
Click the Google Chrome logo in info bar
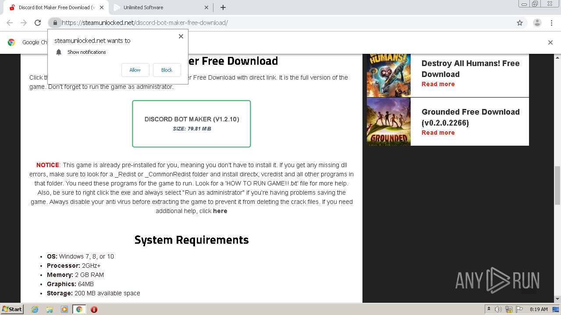(11, 42)
